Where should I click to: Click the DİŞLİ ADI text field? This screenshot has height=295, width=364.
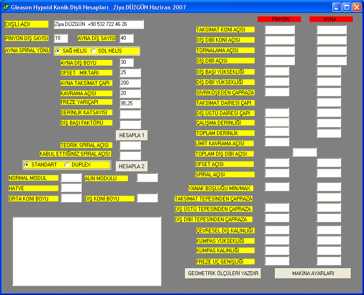pyautogui.click(x=99, y=25)
